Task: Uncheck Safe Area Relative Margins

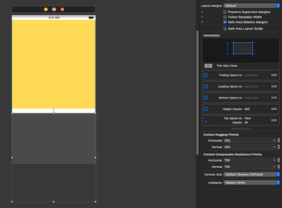Action: tap(225, 22)
